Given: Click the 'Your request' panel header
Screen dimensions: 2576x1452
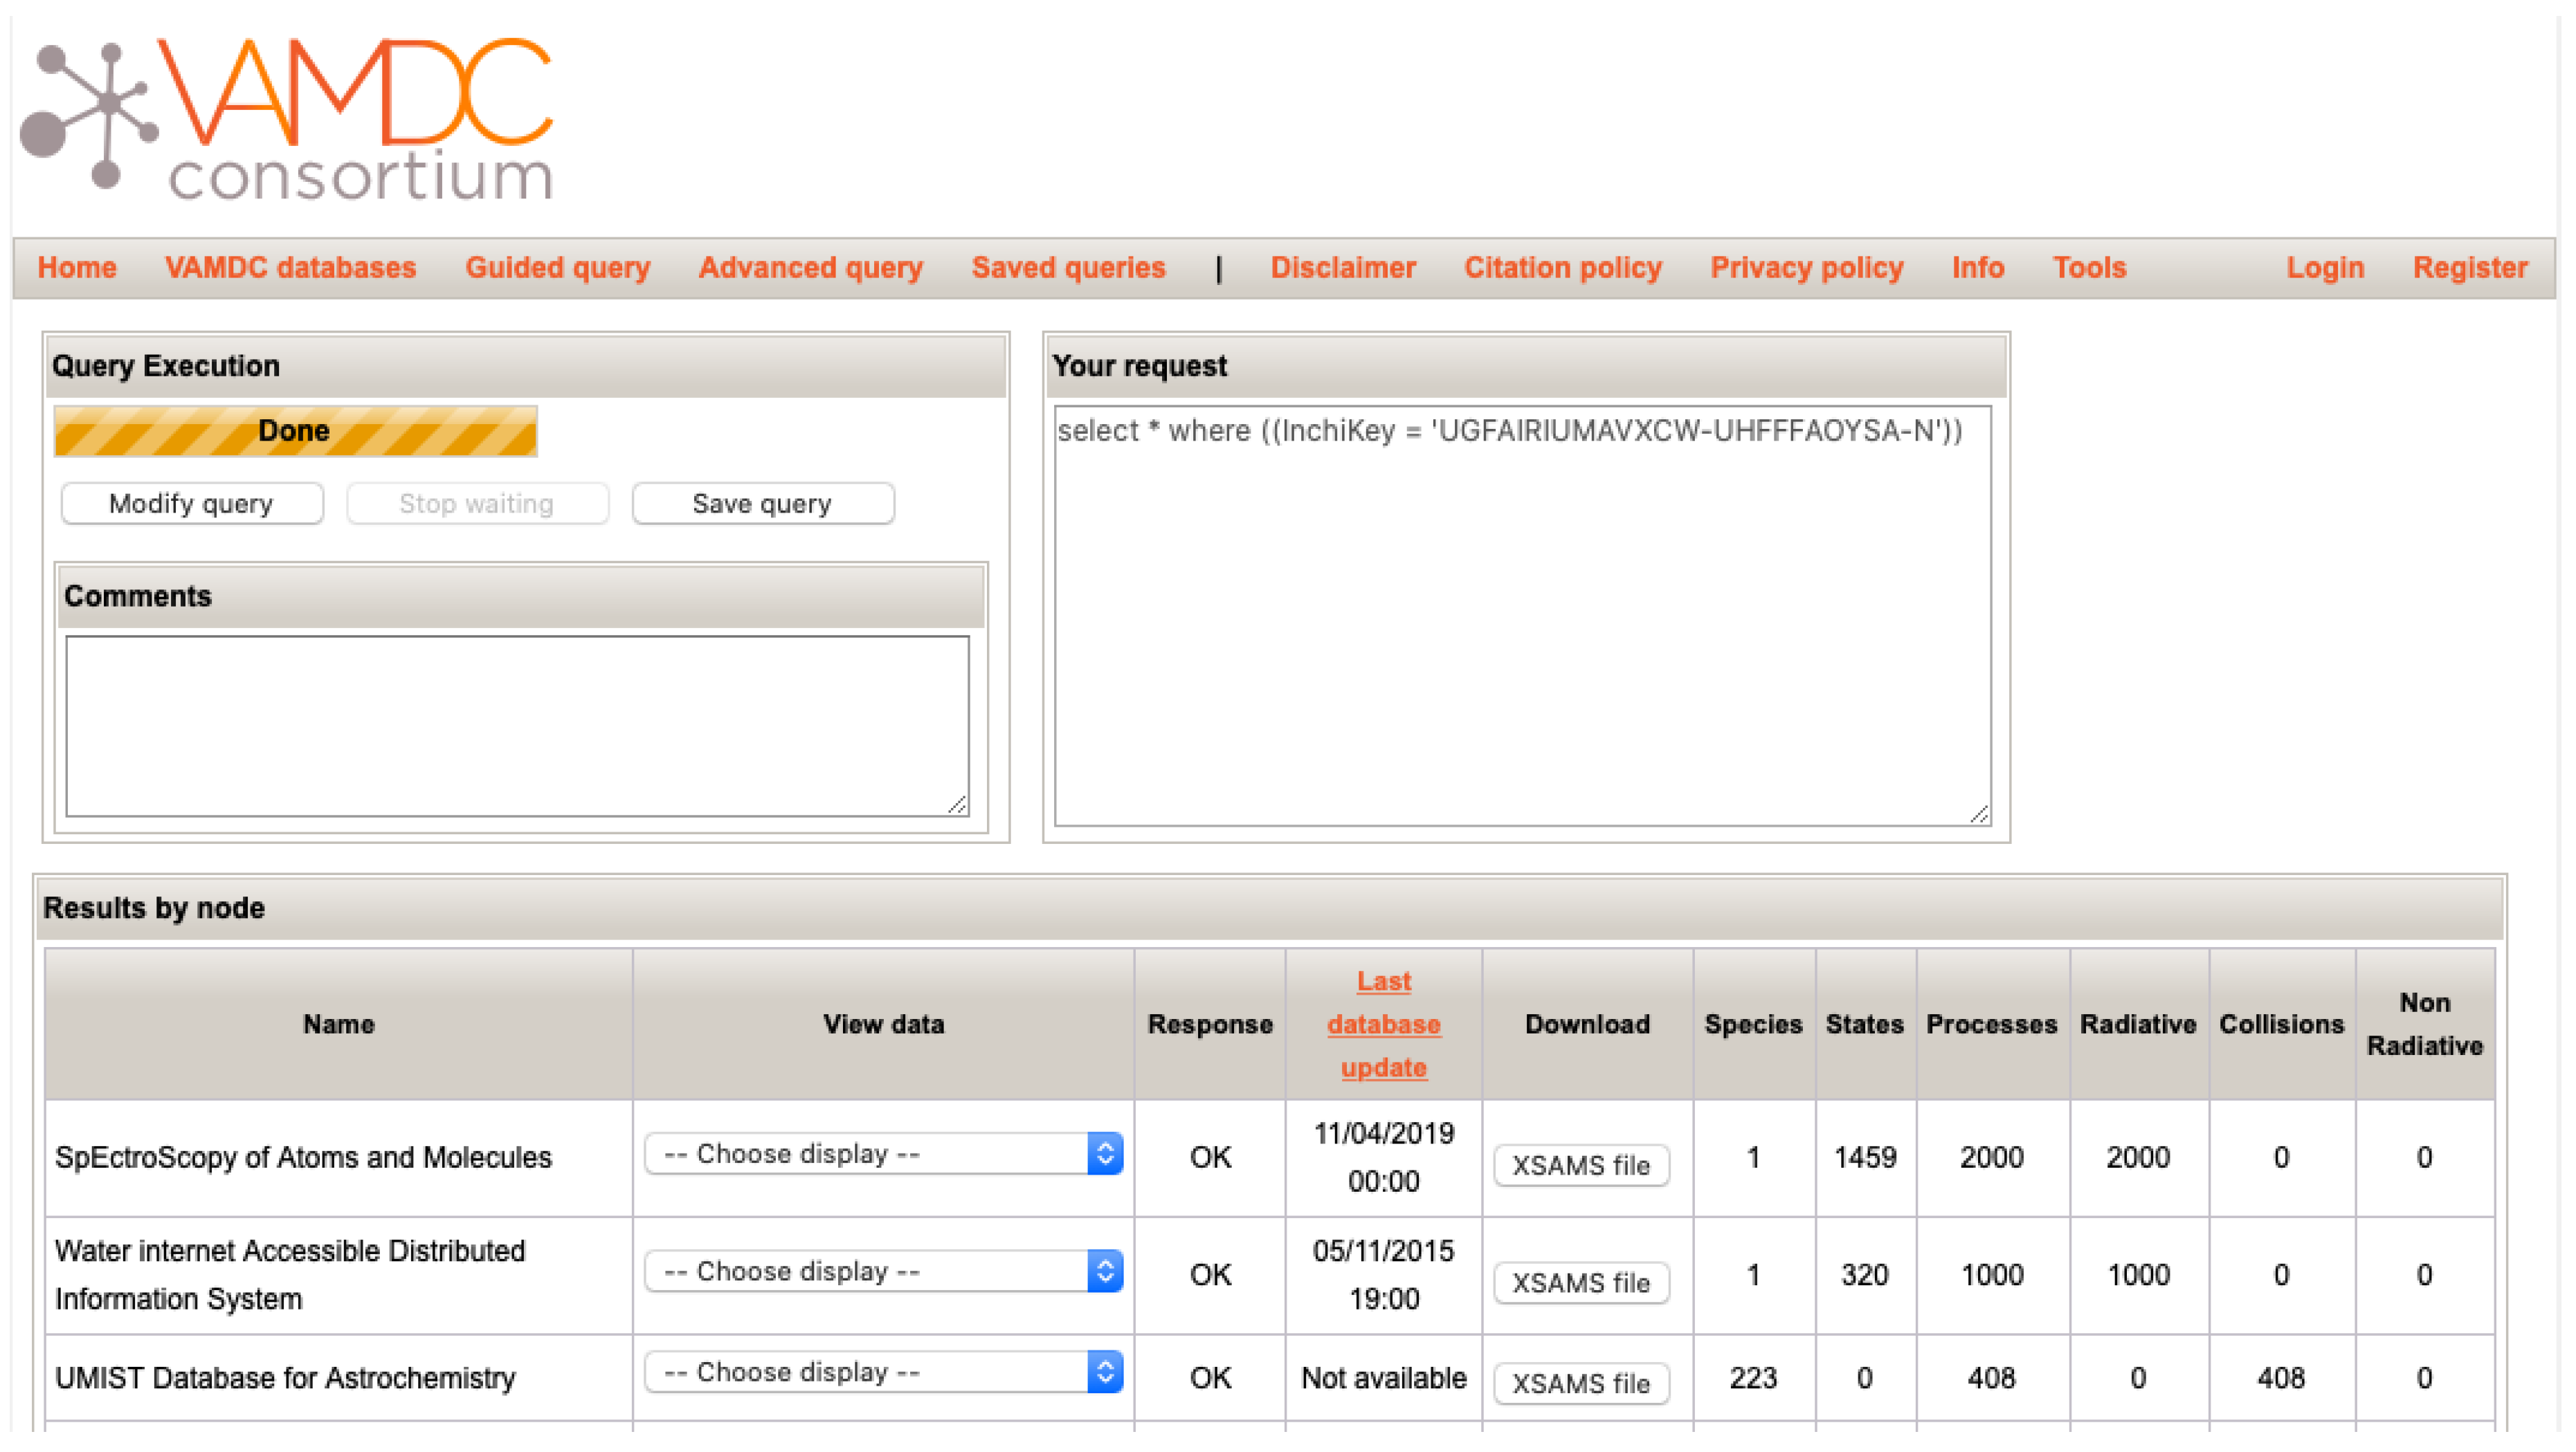Looking at the screenshot, I should (x=1526, y=366).
